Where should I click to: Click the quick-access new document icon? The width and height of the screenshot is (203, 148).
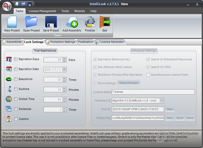tap(17, 4)
